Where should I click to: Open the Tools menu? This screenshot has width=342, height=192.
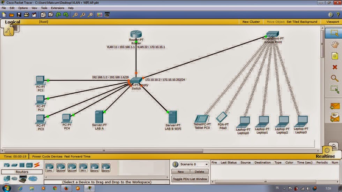click(x=44, y=8)
